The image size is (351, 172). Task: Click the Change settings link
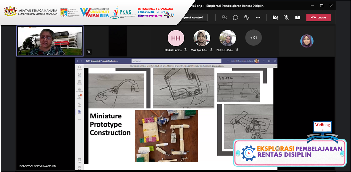click(217, 66)
